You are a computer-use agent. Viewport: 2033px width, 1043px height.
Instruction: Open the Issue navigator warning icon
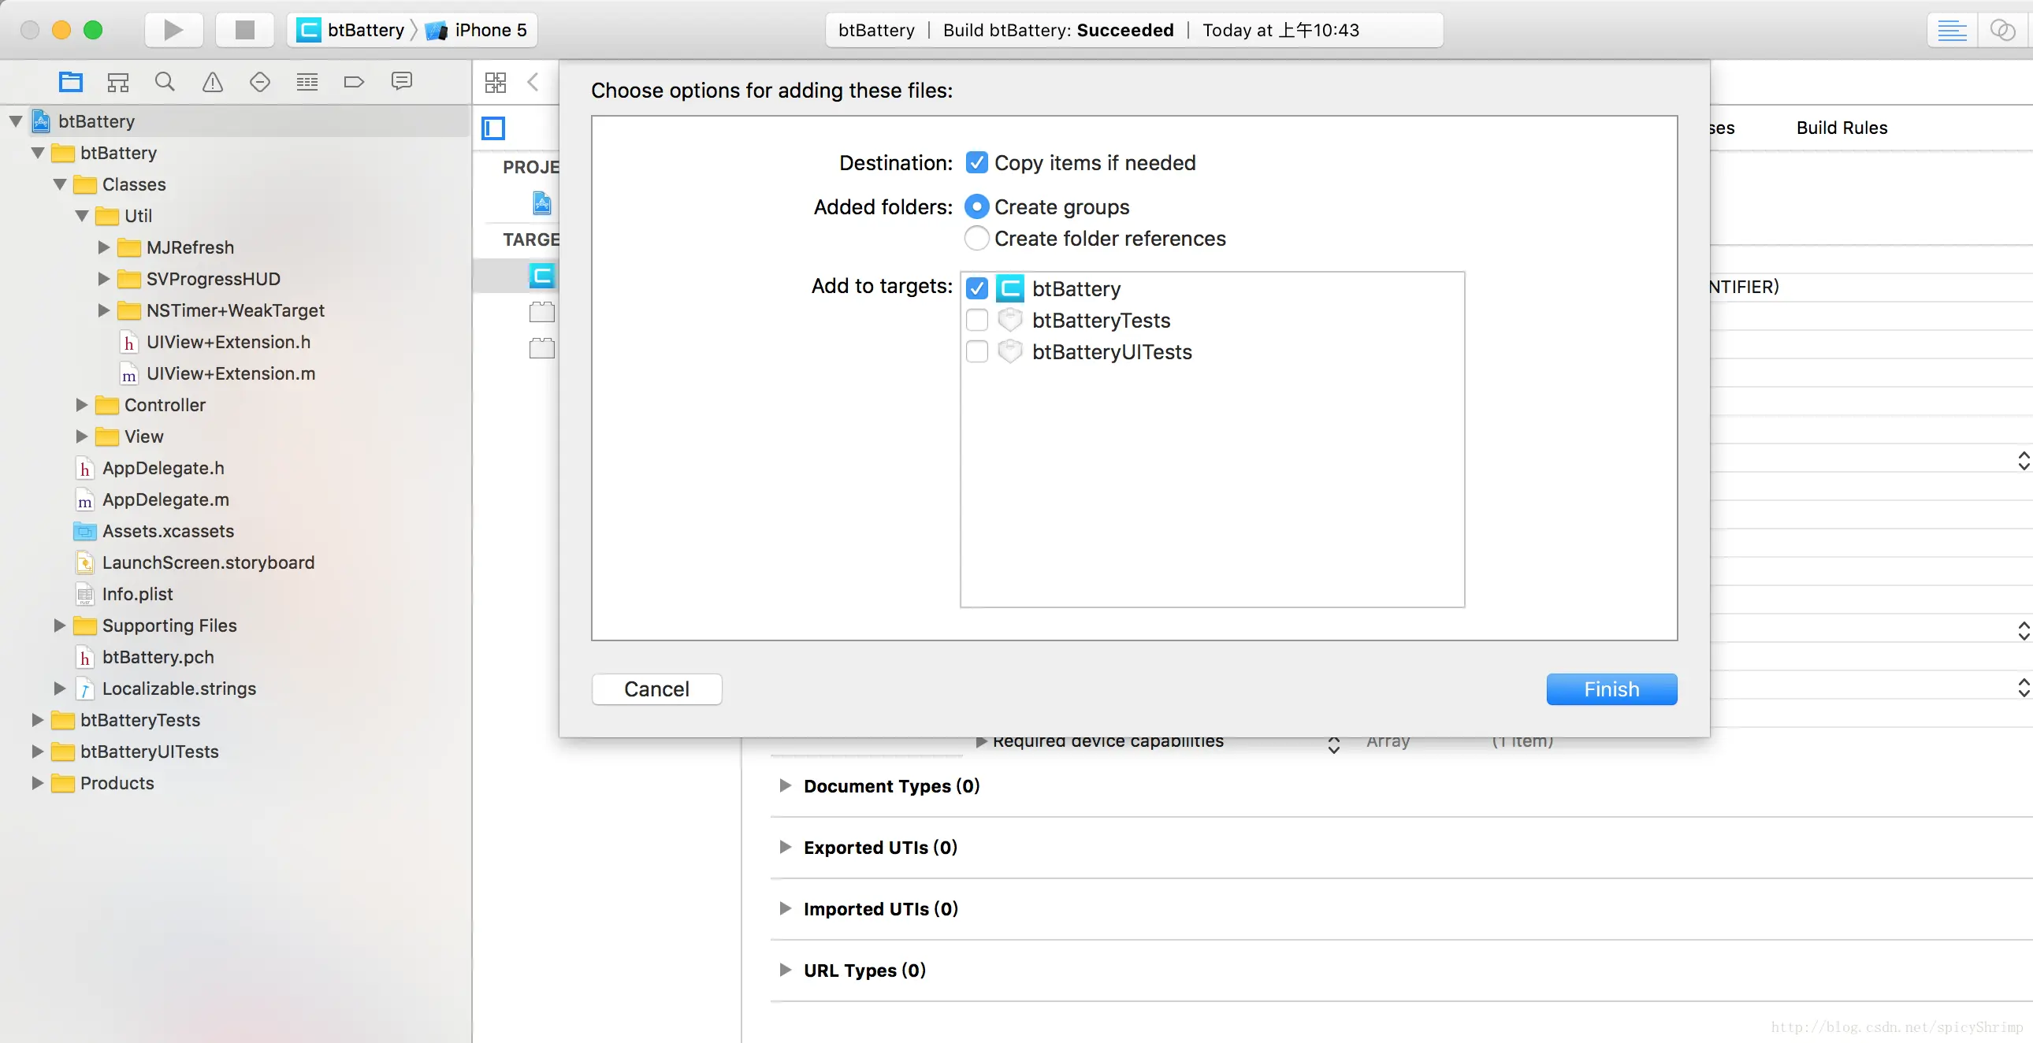(212, 81)
